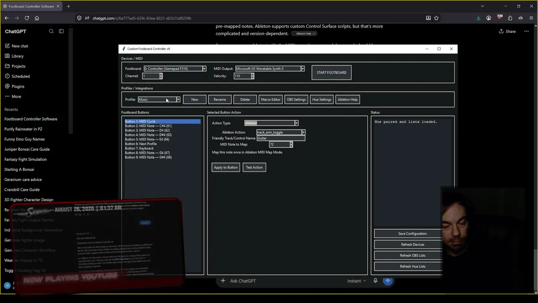Bookmark this page with the star icon
538x303 pixels.
436,18
